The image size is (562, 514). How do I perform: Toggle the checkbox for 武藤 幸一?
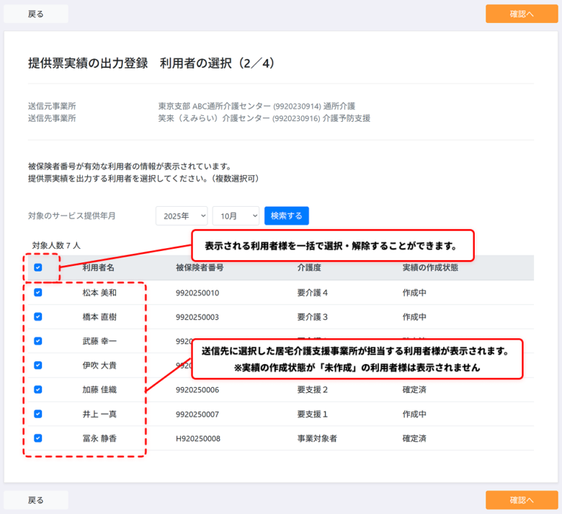point(38,341)
